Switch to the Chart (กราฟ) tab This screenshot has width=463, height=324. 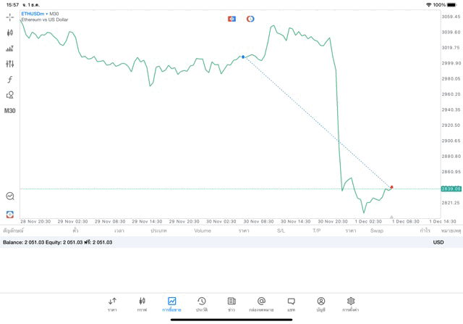(142, 304)
